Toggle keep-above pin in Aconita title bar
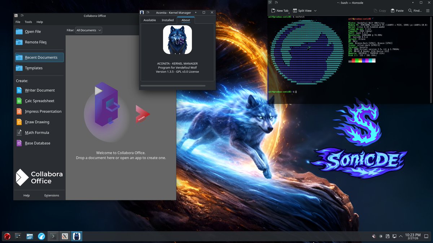The image size is (433, 243). pyautogui.click(x=148, y=13)
